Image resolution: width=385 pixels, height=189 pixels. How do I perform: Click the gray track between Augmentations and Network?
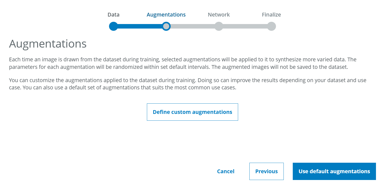193,26
